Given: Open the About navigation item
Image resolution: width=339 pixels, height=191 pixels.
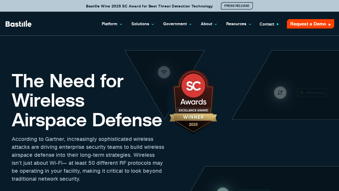Looking at the screenshot, I should [x=206, y=24].
